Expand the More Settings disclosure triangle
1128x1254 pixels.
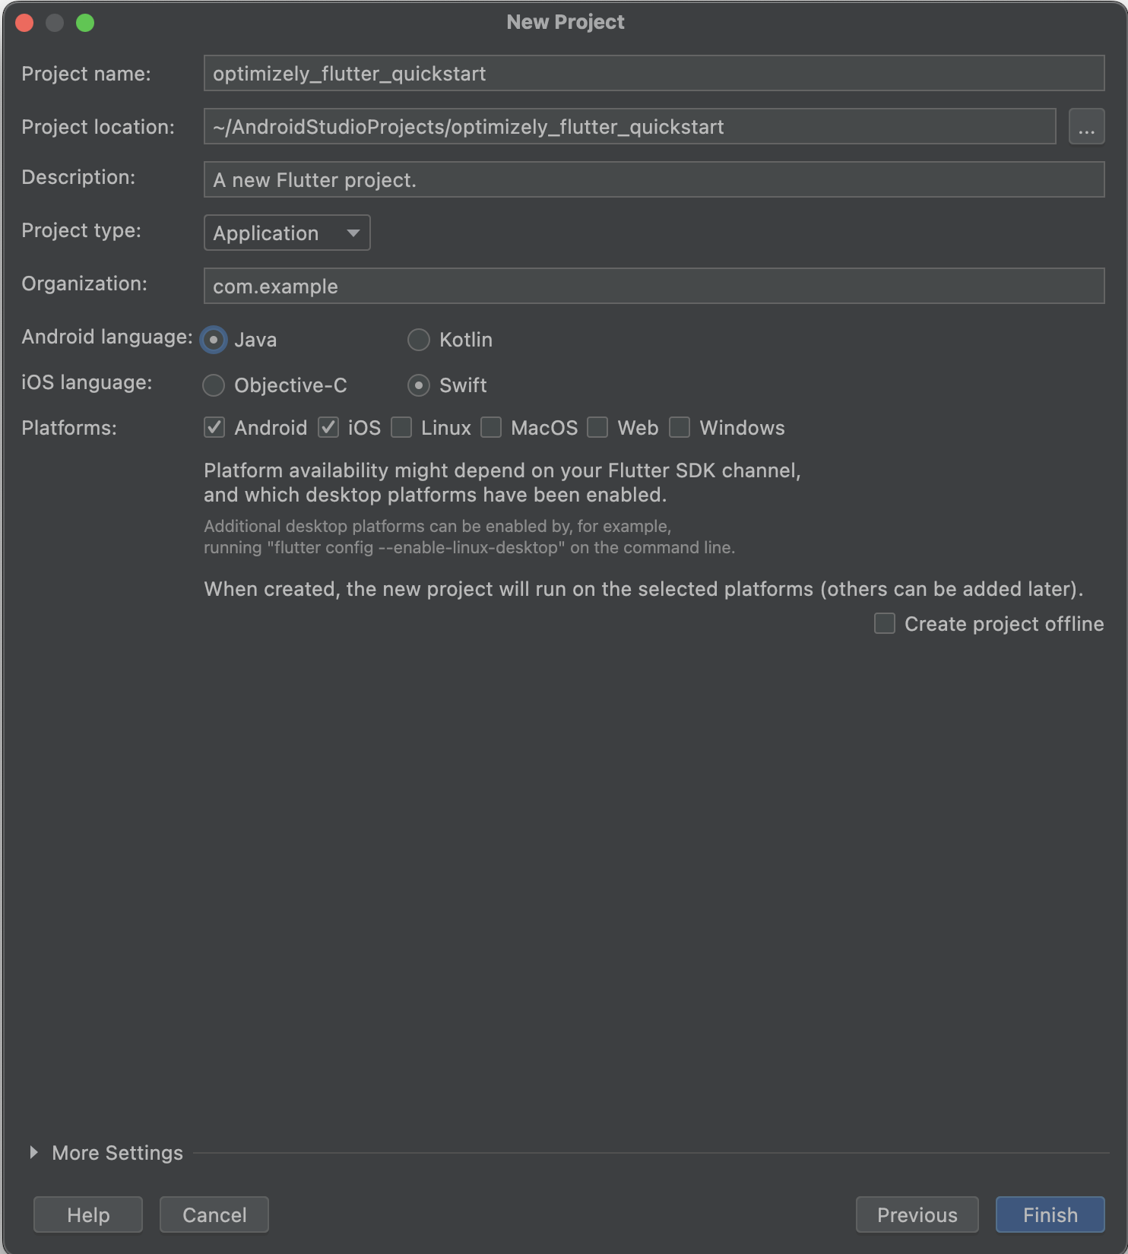click(33, 1152)
